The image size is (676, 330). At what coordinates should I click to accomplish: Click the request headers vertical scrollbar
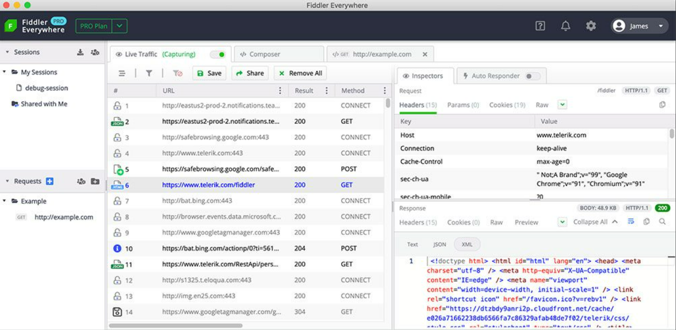(671, 134)
